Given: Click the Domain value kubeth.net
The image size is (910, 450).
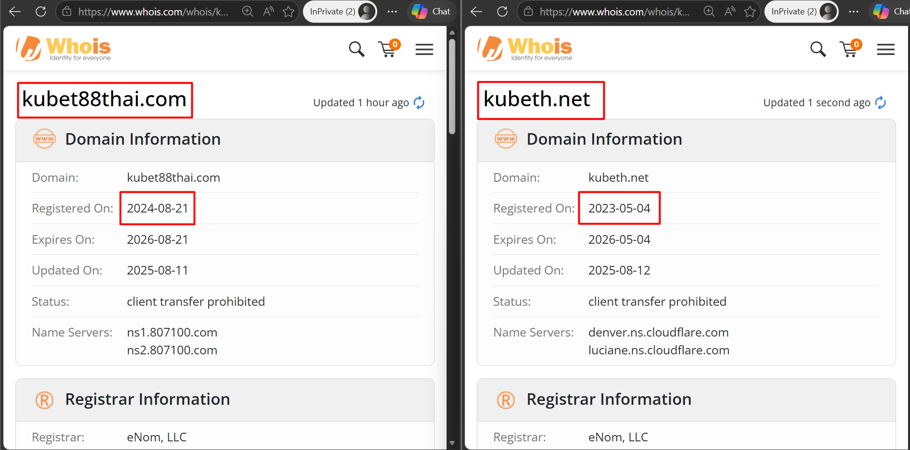Looking at the screenshot, I should tap(618, 177).
